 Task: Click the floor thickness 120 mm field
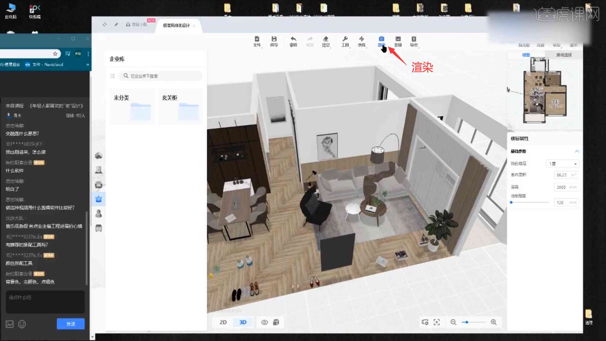(567, 202)
